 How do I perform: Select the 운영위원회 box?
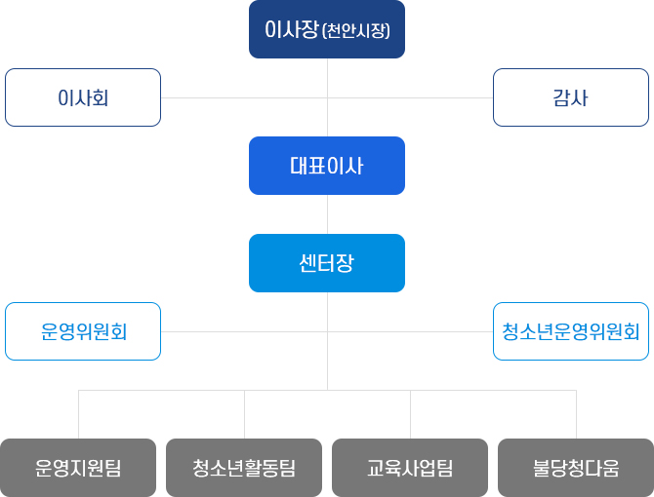83,331
